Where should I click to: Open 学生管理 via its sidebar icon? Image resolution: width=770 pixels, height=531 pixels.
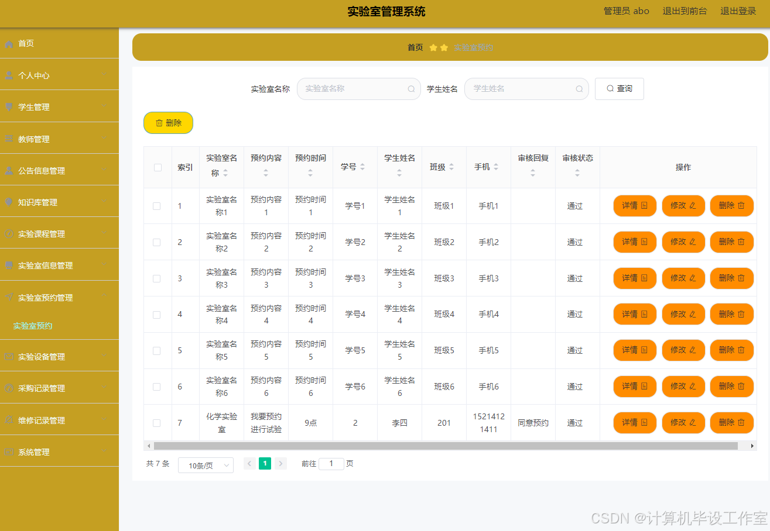tap(9, 106)
